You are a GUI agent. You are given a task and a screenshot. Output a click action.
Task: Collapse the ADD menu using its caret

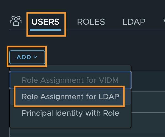tap(35, 57)
